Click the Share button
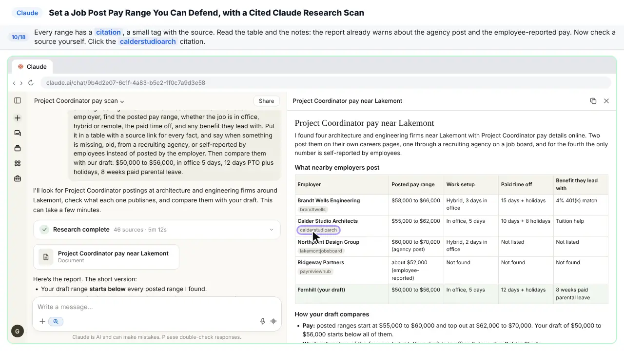 coord(267,101)
